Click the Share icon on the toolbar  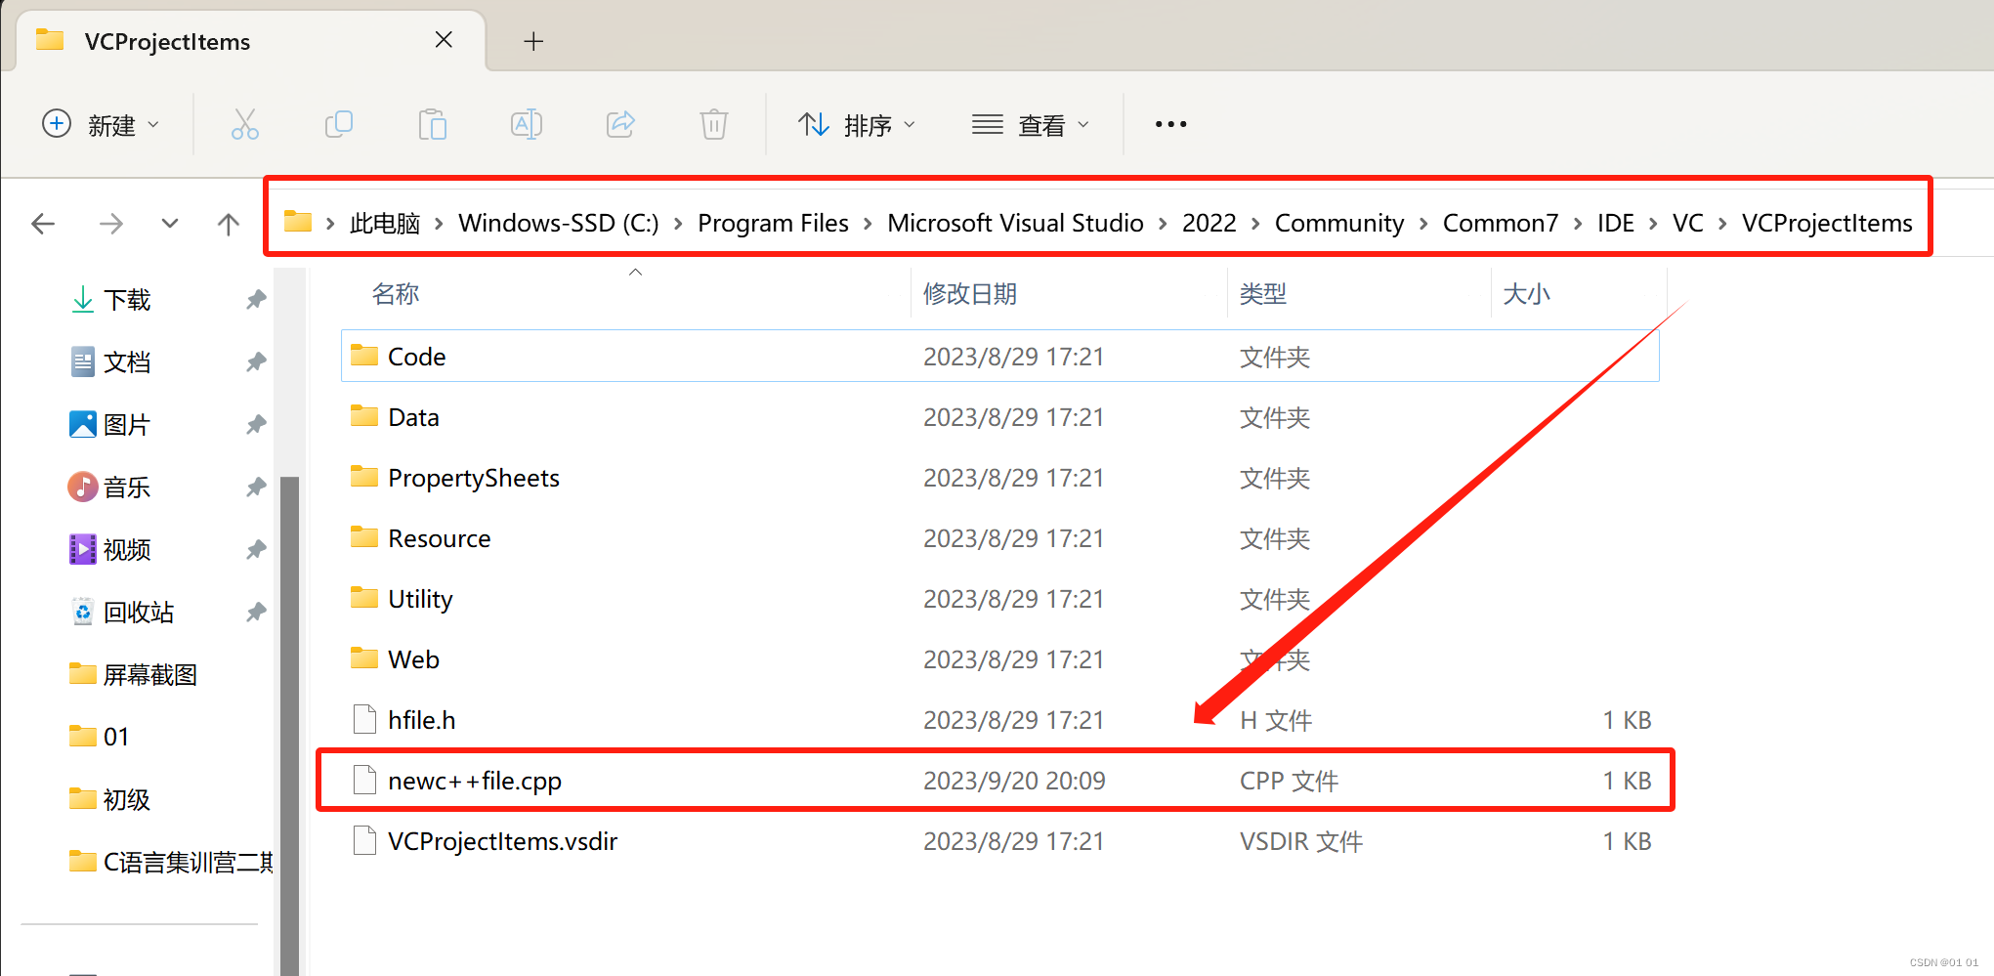click(x=620, y=124)
